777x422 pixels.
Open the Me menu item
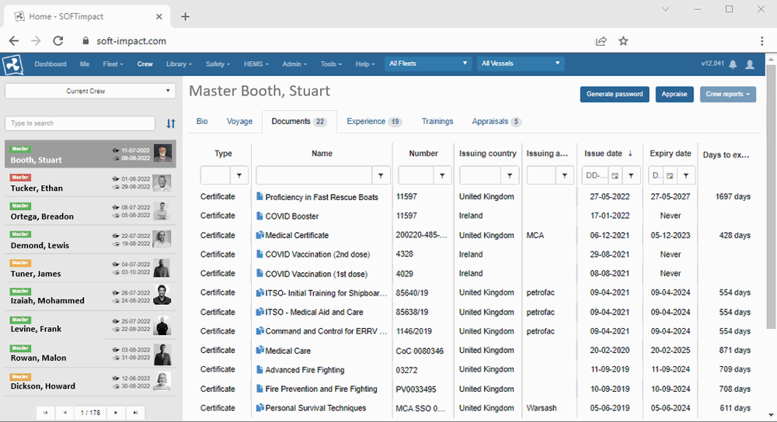85,64
